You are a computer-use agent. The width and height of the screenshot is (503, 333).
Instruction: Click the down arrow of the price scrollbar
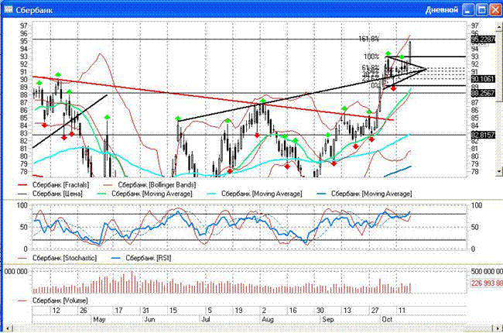pyautogui.click(x=499, y=171)
